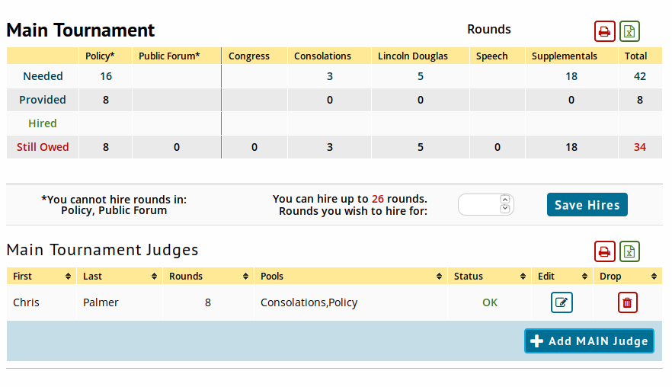The height and width of the screenshot is (387, 672).
Task: Print the Rounds summary table
Action: pyautogui.click(x=604, y=31)
